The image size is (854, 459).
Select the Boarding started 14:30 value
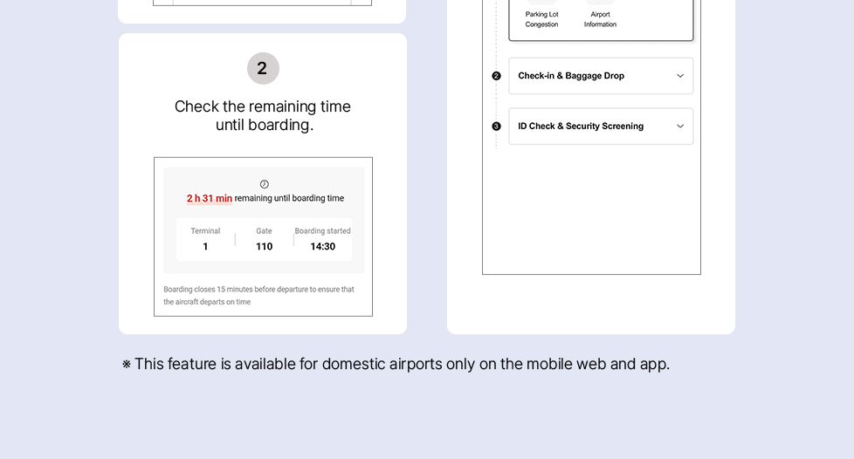tap(322, 246)
